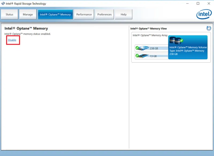Open the Manage tab
This screenshot has height=156, width=214.
(28, 14)
